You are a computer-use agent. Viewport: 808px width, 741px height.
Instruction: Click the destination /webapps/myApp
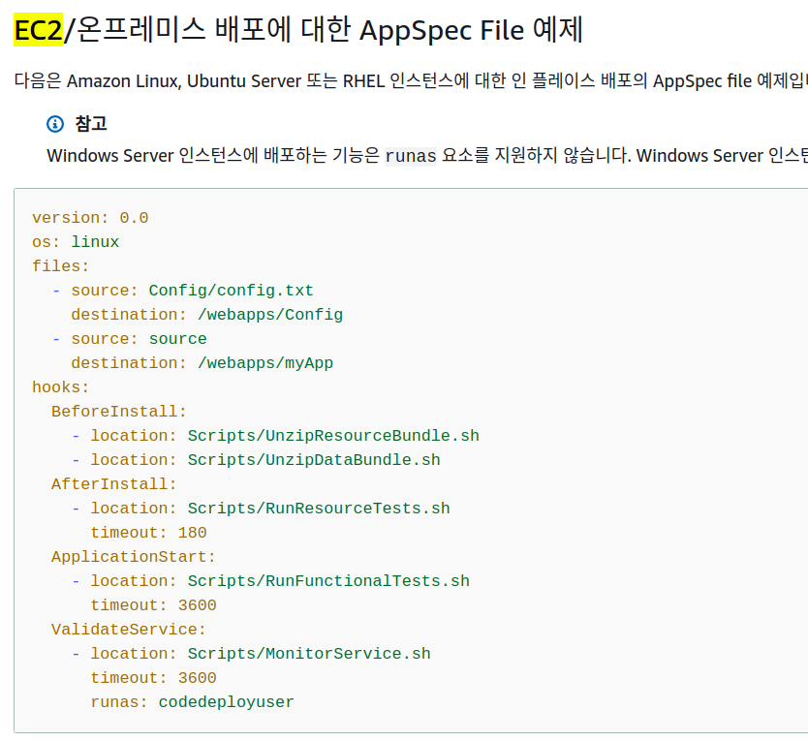[265, 363]
